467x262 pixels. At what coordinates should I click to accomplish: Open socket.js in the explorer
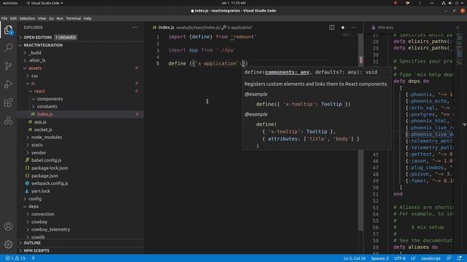click(43, 130)
